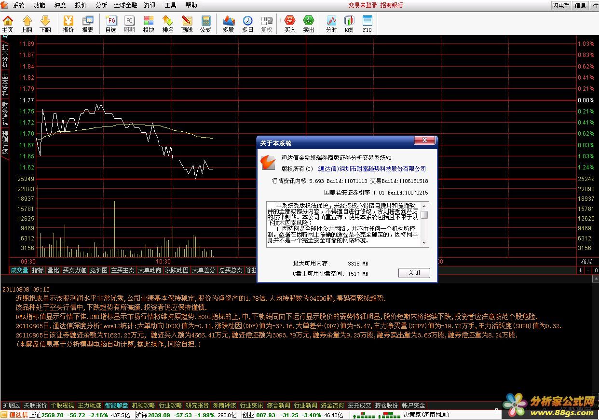The image size is (599, 420).
Task: Open 公式 formula calculator icon
Action: [206, 24]
